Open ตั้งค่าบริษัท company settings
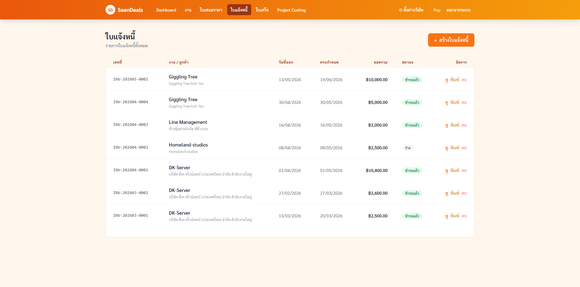 [x=411, y=10]
